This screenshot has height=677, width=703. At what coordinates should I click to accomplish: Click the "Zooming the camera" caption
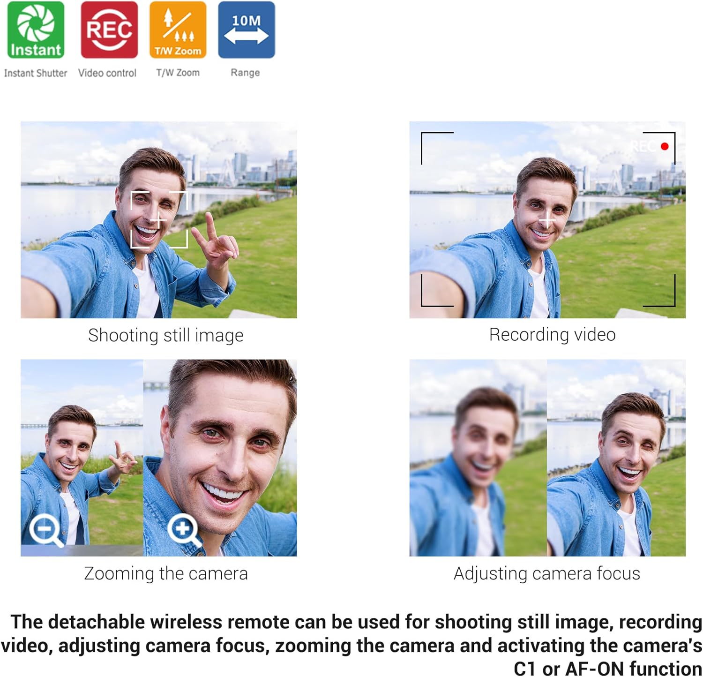(165, 573)
